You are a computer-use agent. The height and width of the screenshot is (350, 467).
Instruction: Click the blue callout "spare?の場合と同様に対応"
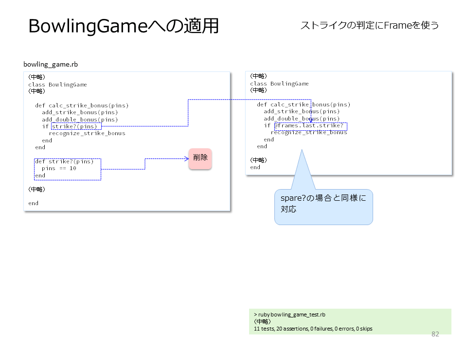pos(323,207)
